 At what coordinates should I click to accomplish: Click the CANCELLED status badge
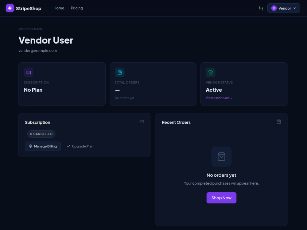tap(41, 134)
